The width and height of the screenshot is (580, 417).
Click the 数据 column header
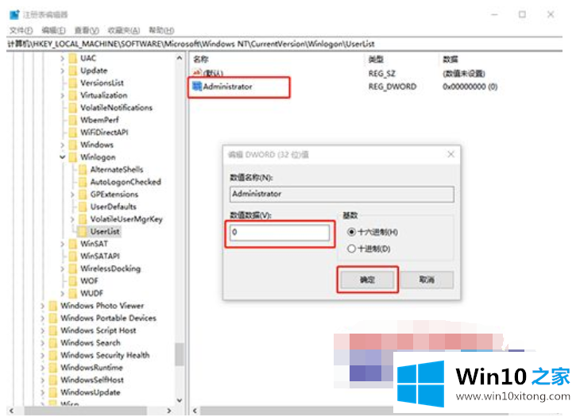450,59
